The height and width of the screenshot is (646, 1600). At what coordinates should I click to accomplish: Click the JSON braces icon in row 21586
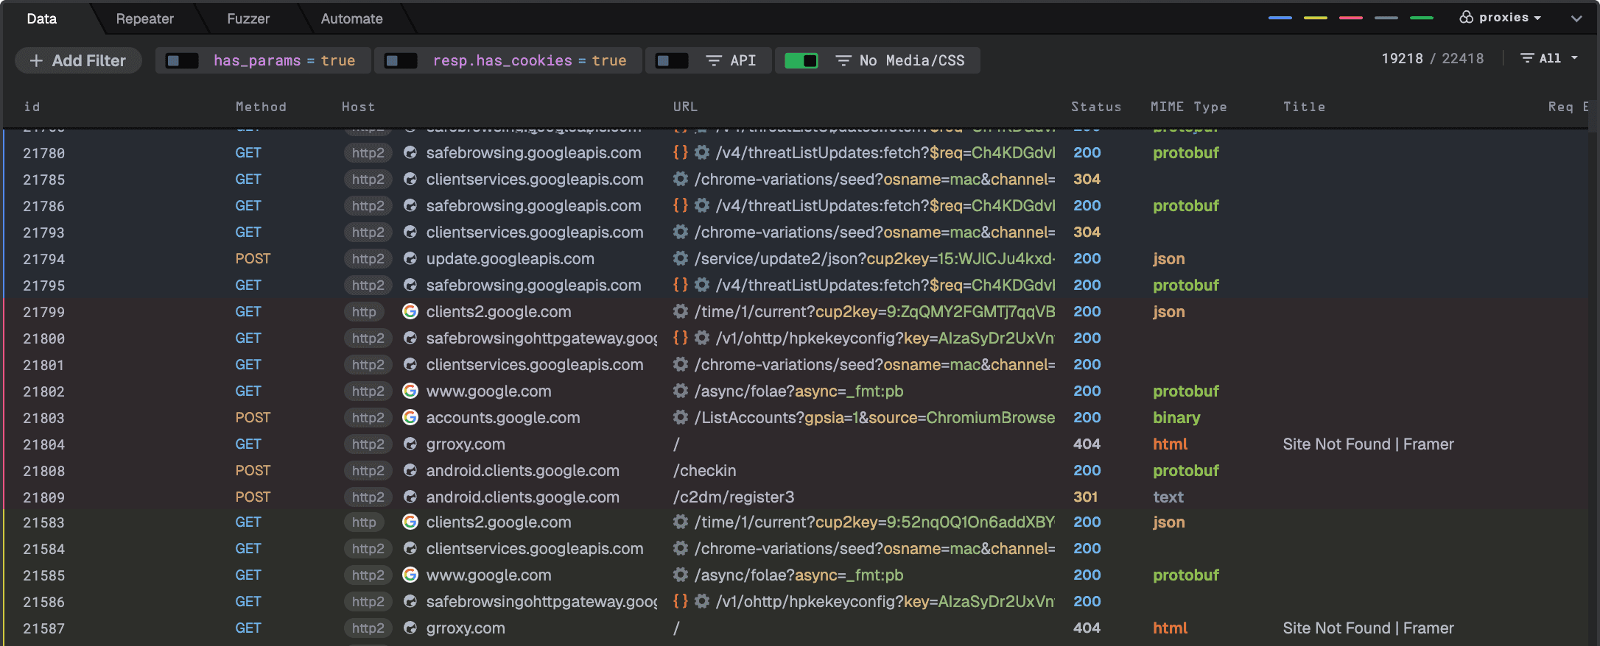[x=680, y=601]
